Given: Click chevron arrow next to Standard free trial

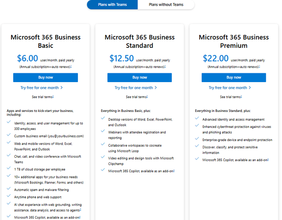Looking at the screenshot, I should tap(156, 88).
